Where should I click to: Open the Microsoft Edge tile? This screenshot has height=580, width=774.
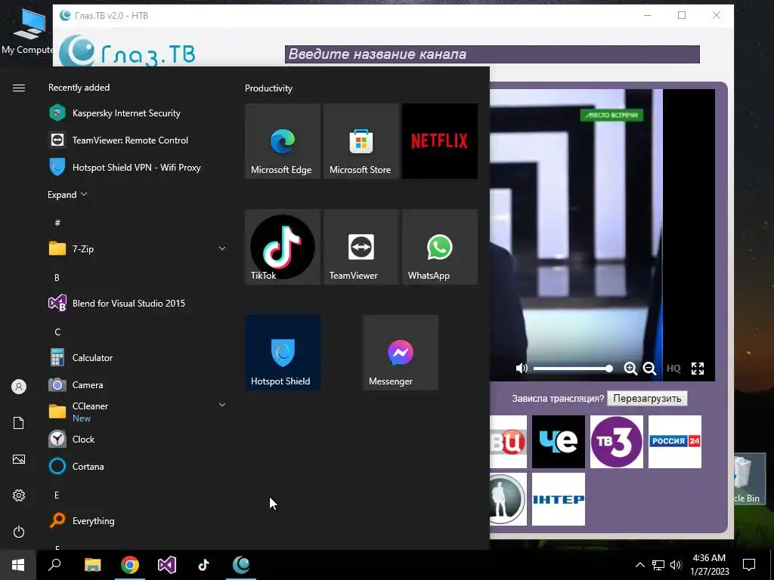[283, 141]
